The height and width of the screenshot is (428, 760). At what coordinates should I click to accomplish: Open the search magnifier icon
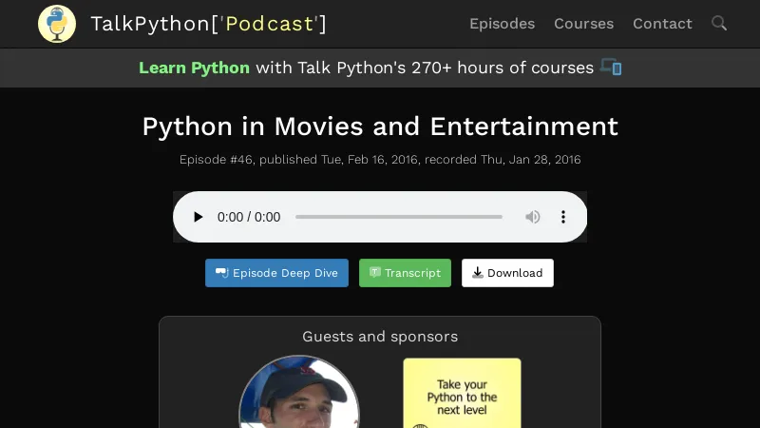[x=719, y=23]
